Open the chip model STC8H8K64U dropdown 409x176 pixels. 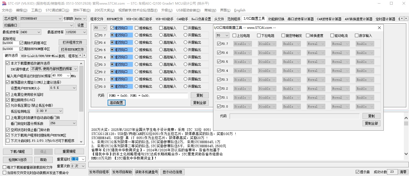(41, 18)
